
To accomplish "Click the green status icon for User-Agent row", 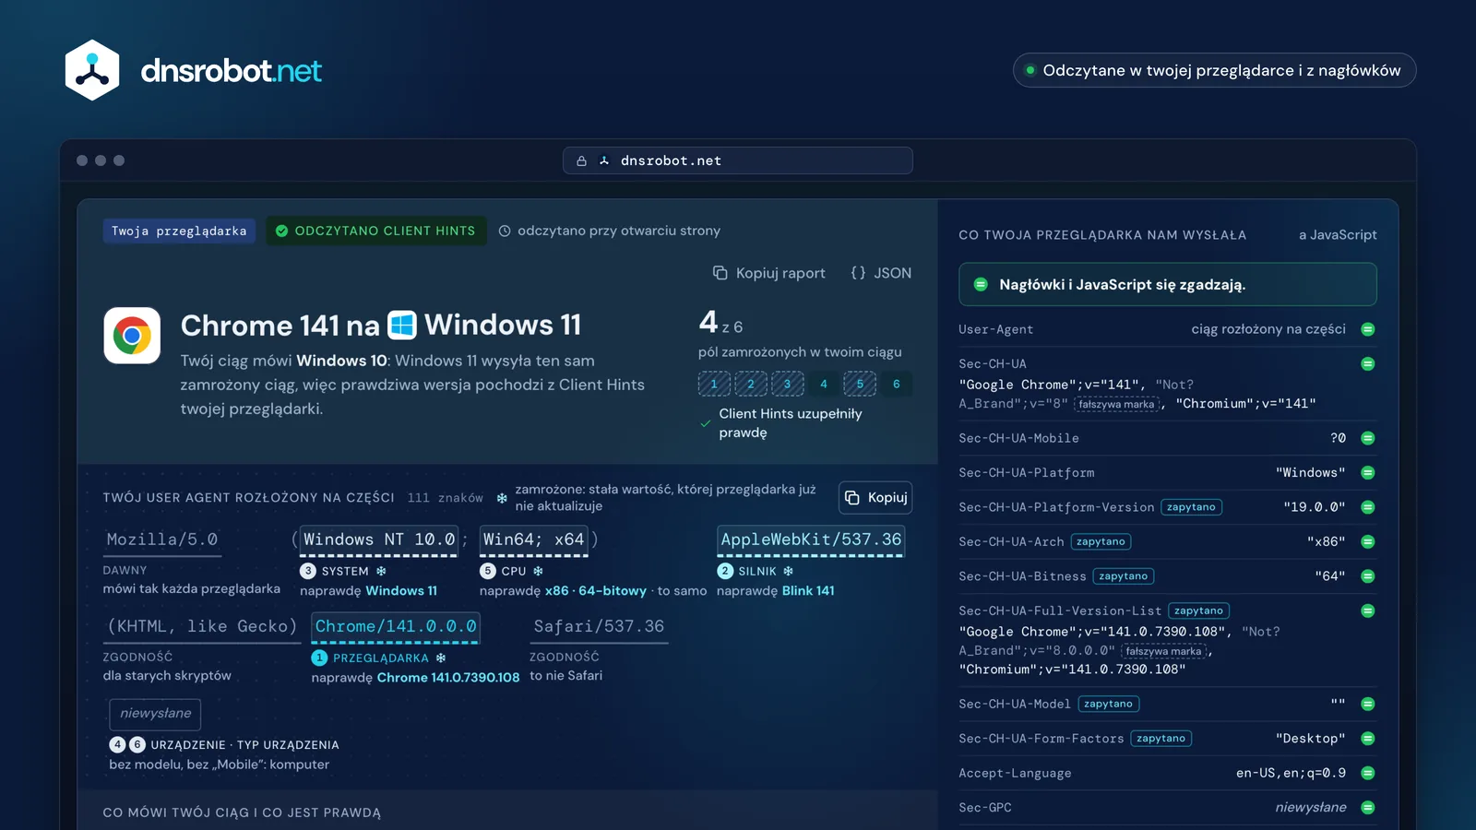I will (1368, 329).
